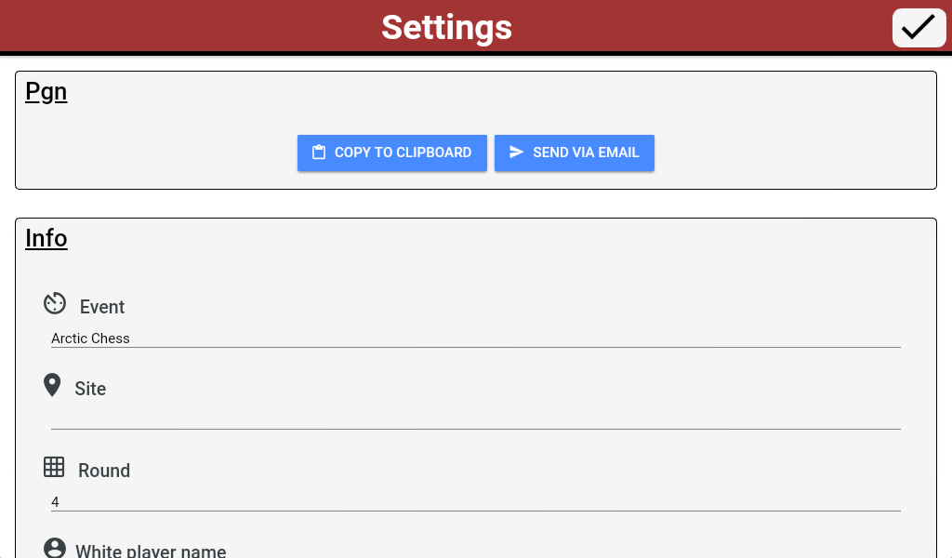The width and height of the screenshot is (952, 558).
Task: Click the White player person icon
Action: [55, 548]
